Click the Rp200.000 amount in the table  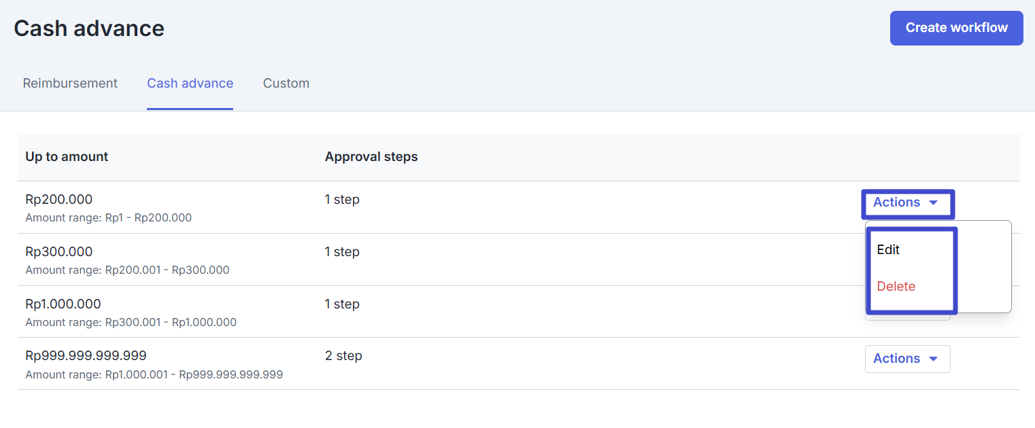(58, 200)
